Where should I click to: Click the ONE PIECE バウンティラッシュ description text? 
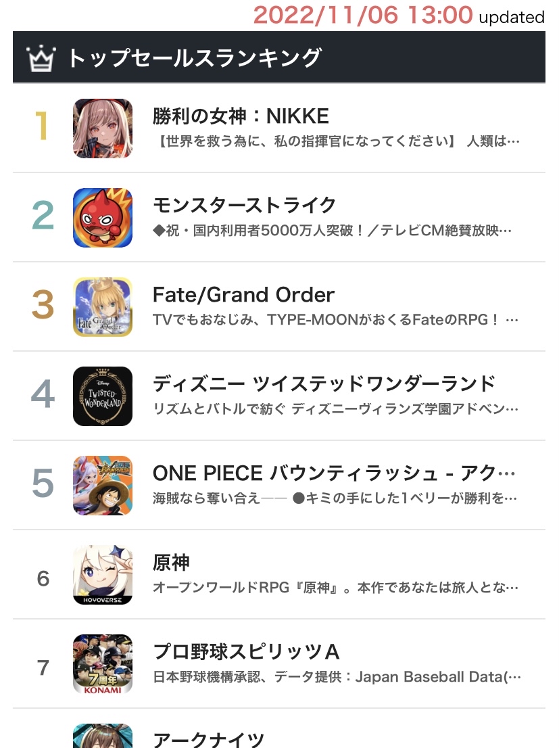pos(336,499)
